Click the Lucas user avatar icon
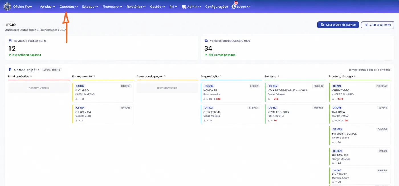This screenshot has height=186, width=399. (x=234, y=7)
